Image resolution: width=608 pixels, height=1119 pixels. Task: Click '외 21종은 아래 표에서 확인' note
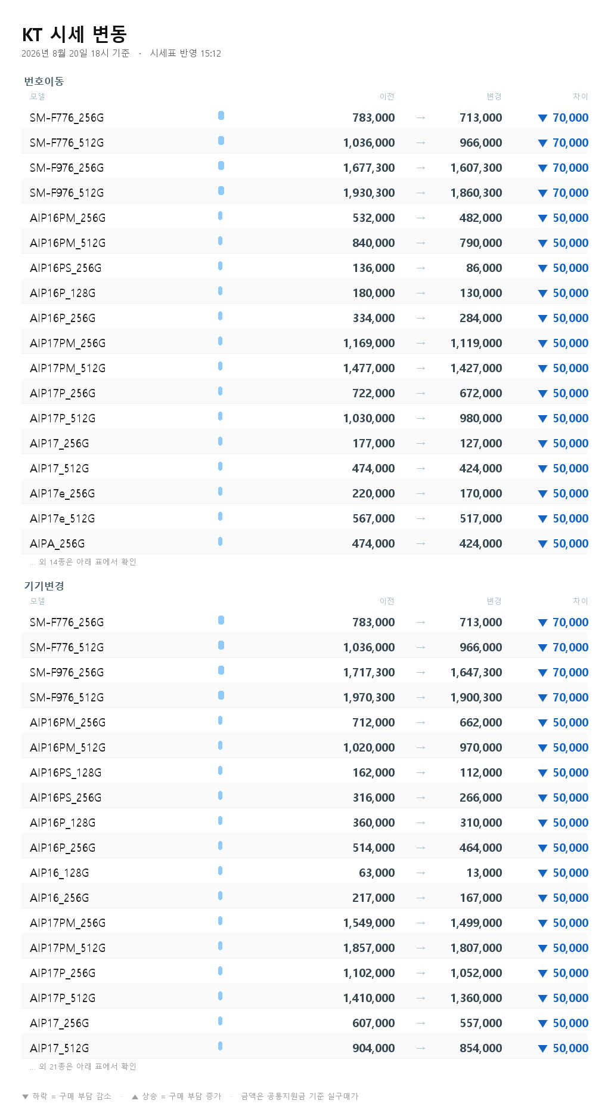click(x=88, y=1067)
